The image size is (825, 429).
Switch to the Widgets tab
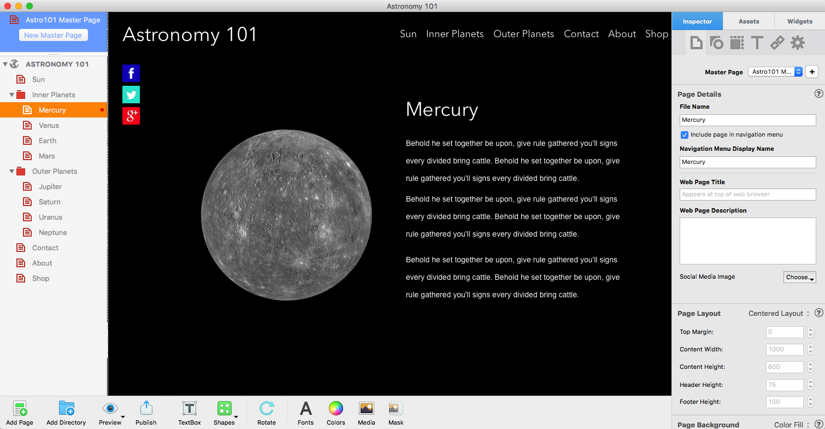799,21
